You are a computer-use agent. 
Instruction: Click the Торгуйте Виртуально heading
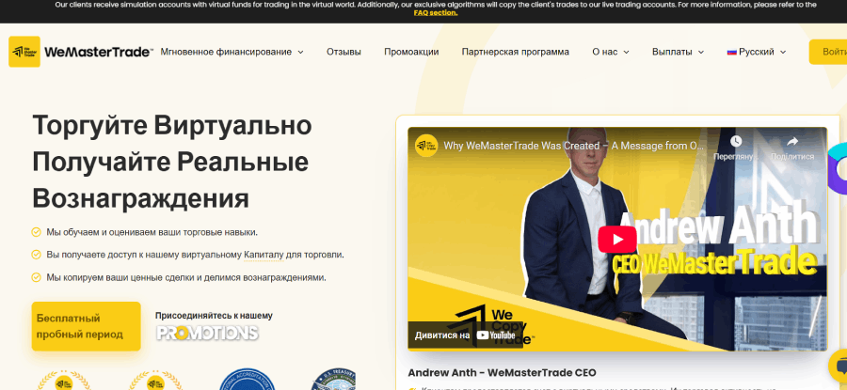172,126
